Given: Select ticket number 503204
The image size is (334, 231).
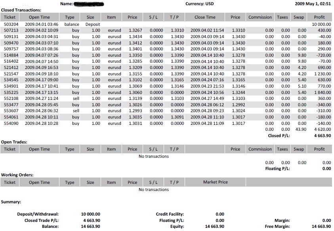Looking at the screenshot, I should (x=11, y=24).
